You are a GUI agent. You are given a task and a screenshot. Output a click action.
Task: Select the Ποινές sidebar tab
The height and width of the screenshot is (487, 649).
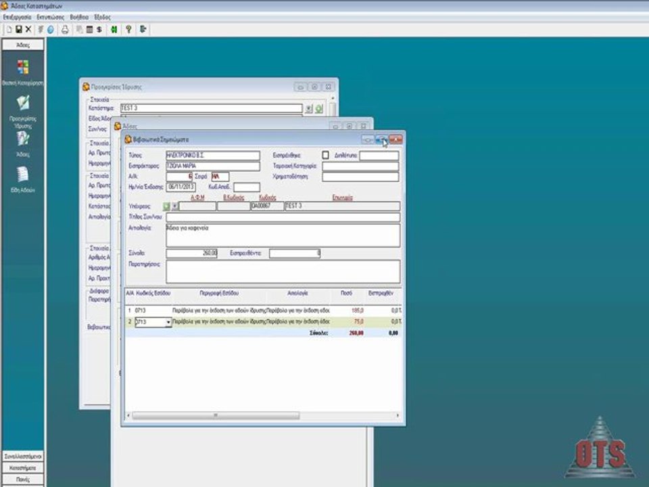[23, 480]
